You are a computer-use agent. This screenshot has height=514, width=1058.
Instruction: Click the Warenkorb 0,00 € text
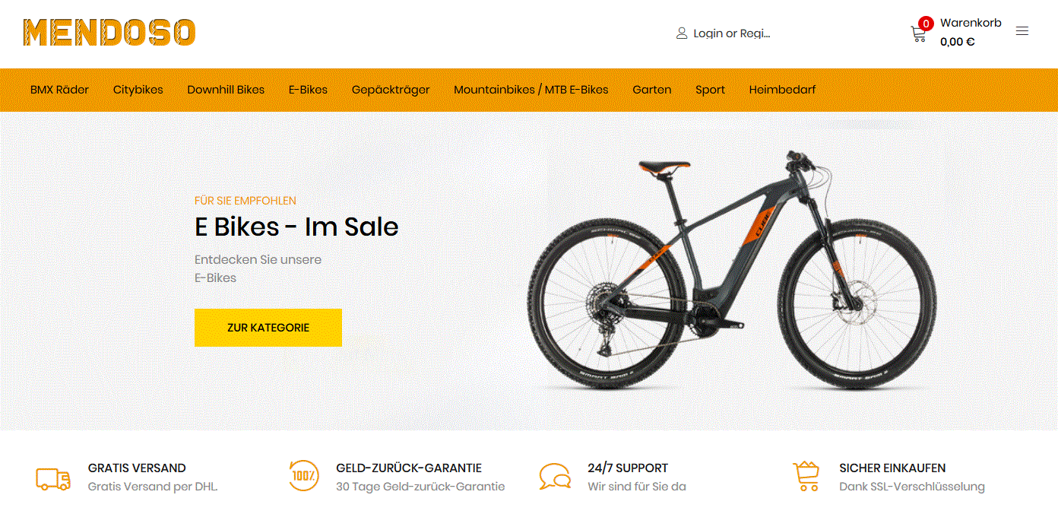click(x=971, y=33)
